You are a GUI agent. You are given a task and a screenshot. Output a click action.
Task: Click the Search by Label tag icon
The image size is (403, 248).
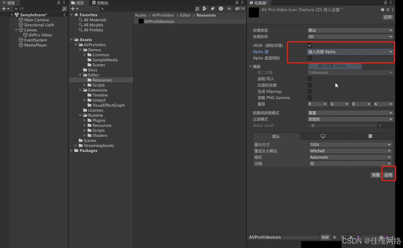213,9
